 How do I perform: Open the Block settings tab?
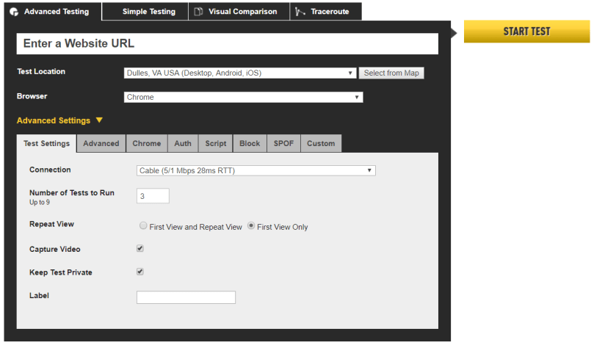coord(250,144)
